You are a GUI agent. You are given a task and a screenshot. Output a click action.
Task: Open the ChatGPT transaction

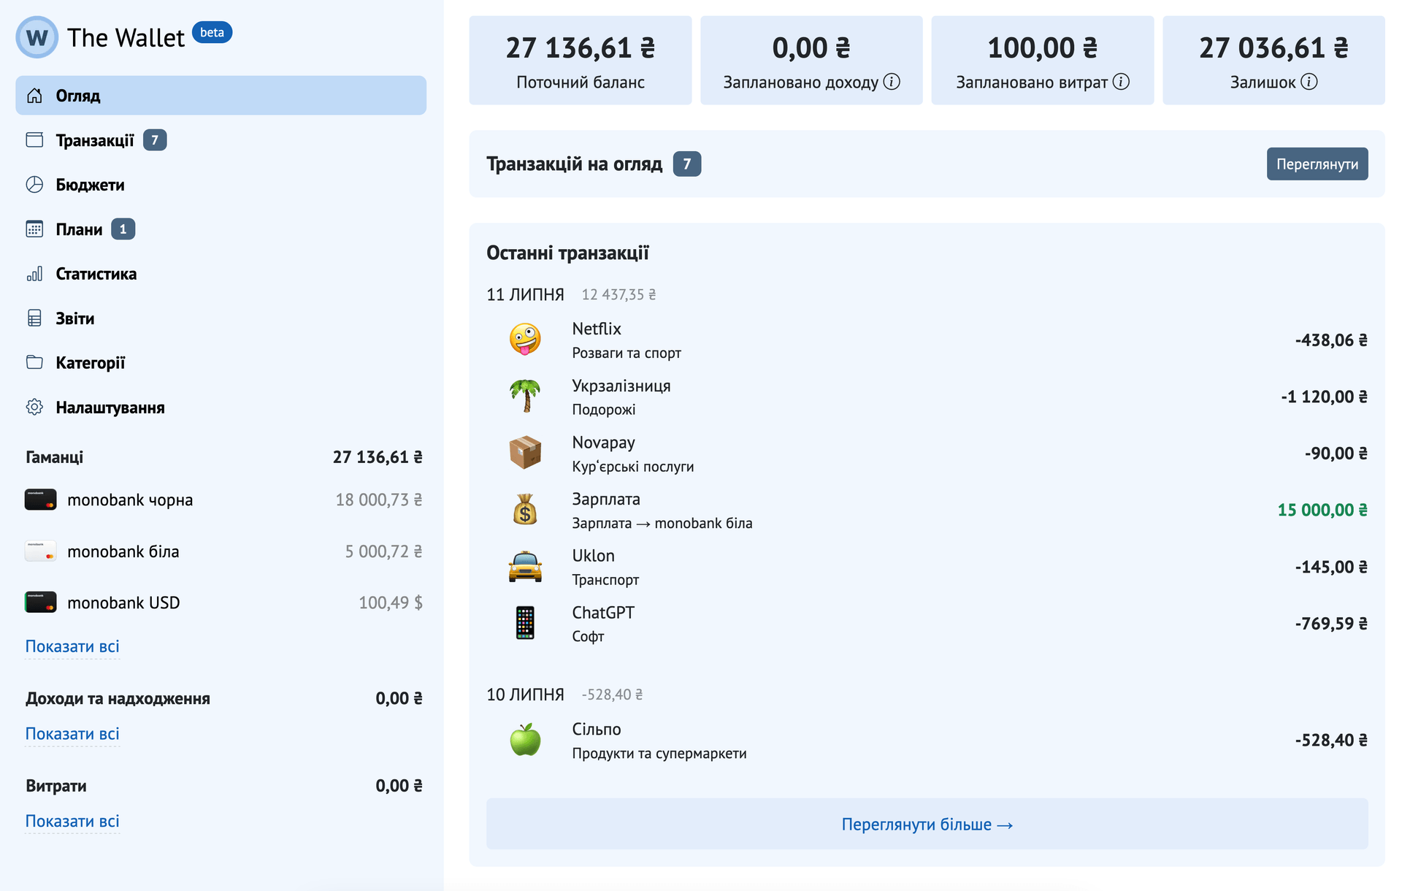coord(927,624)
